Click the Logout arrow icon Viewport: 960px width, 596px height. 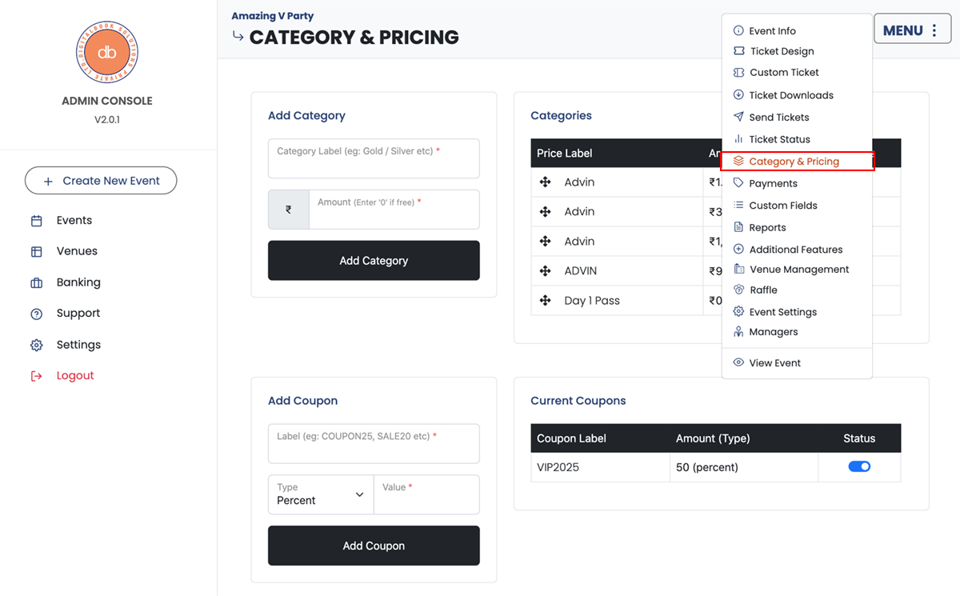pos(36,376)
